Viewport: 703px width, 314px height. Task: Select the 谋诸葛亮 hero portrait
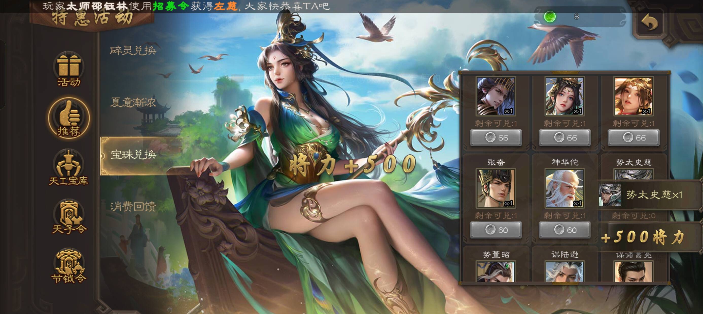click(633, 271)
